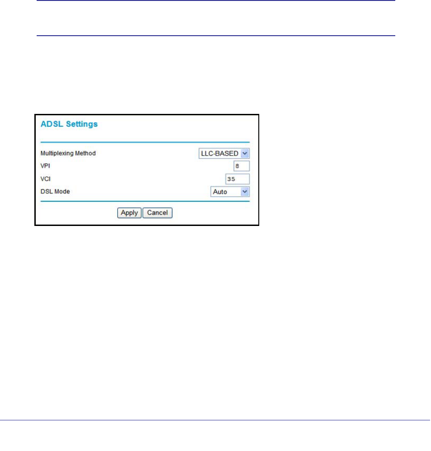The height and width of the screenshot is (451, 431).
Task: Cancel the ADSL settings changes
Action: coord(158,213)
